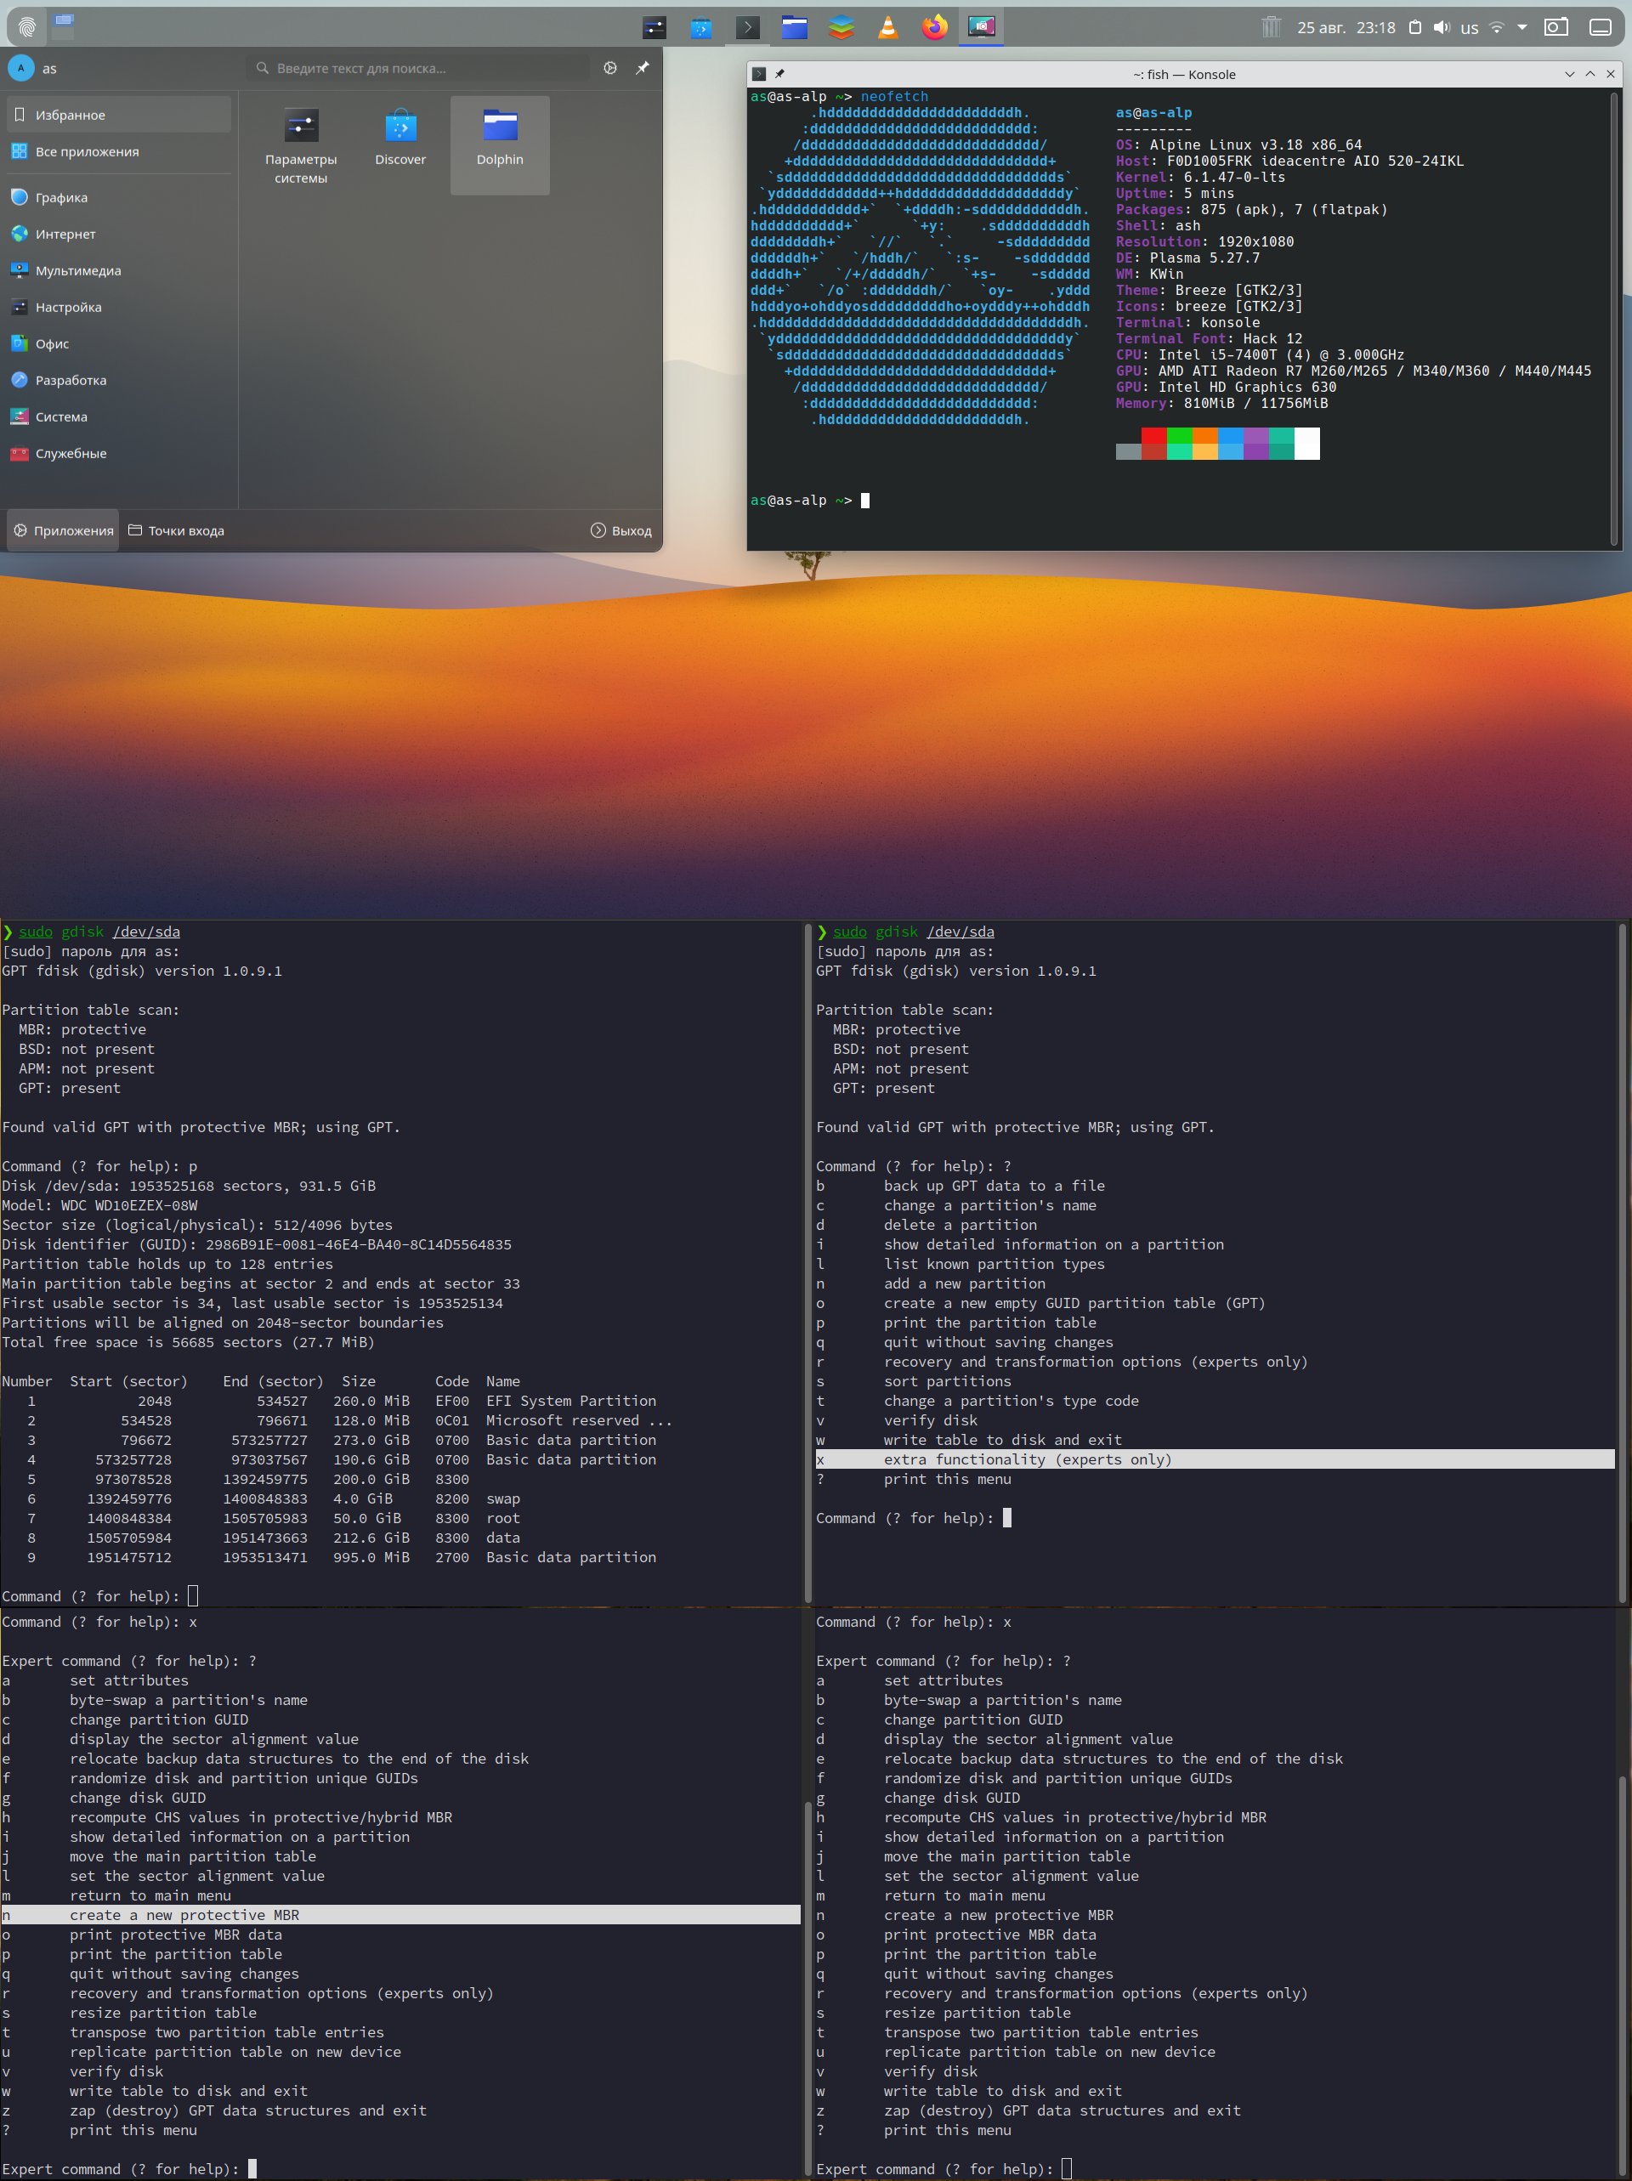Select Все приложения category

87,152
